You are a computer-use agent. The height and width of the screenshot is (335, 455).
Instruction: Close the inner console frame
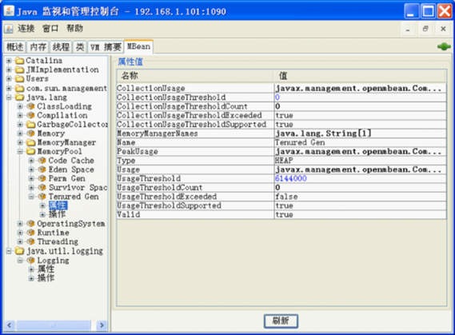443,29
